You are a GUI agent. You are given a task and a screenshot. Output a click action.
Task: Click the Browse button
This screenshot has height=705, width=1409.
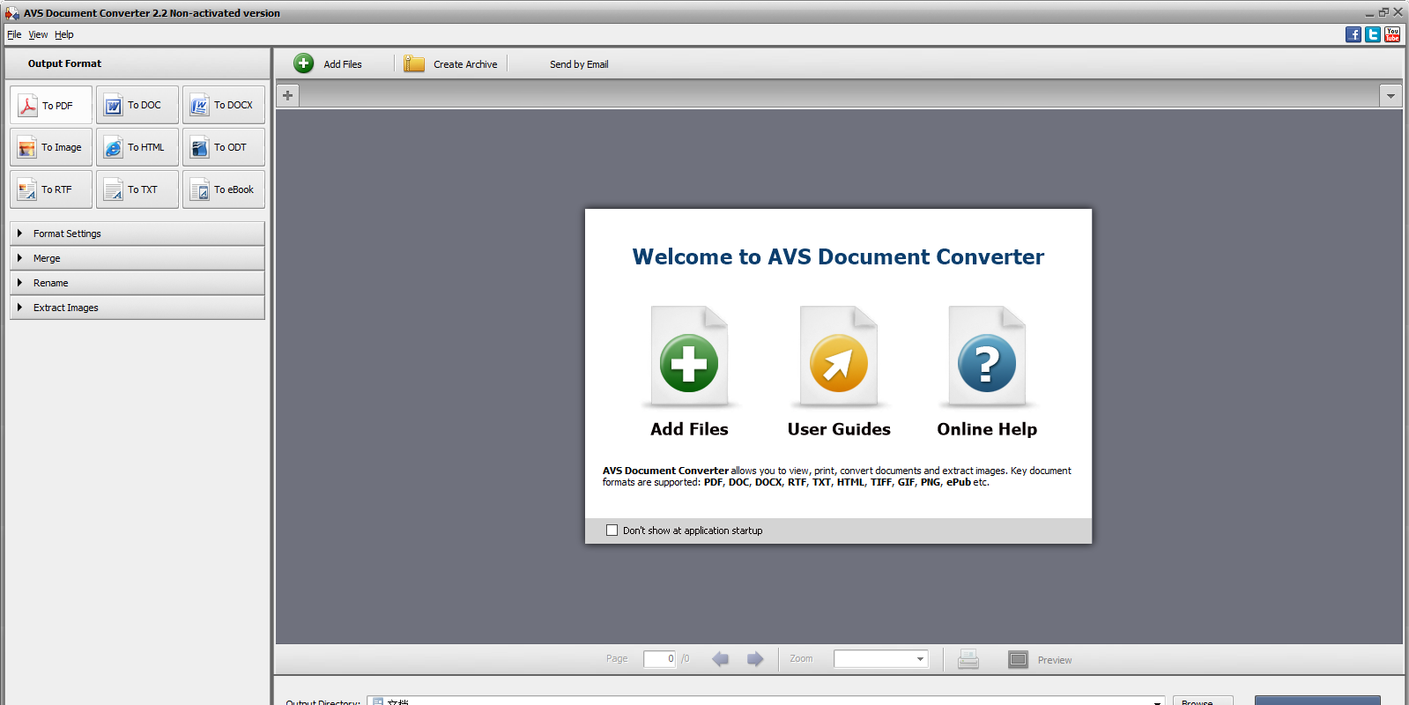(x=1202, y=701)
